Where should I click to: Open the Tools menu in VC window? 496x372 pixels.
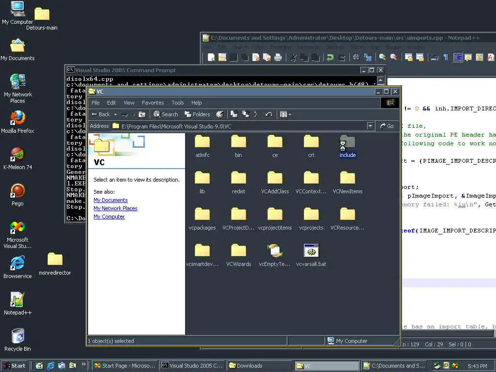point(177,103)
